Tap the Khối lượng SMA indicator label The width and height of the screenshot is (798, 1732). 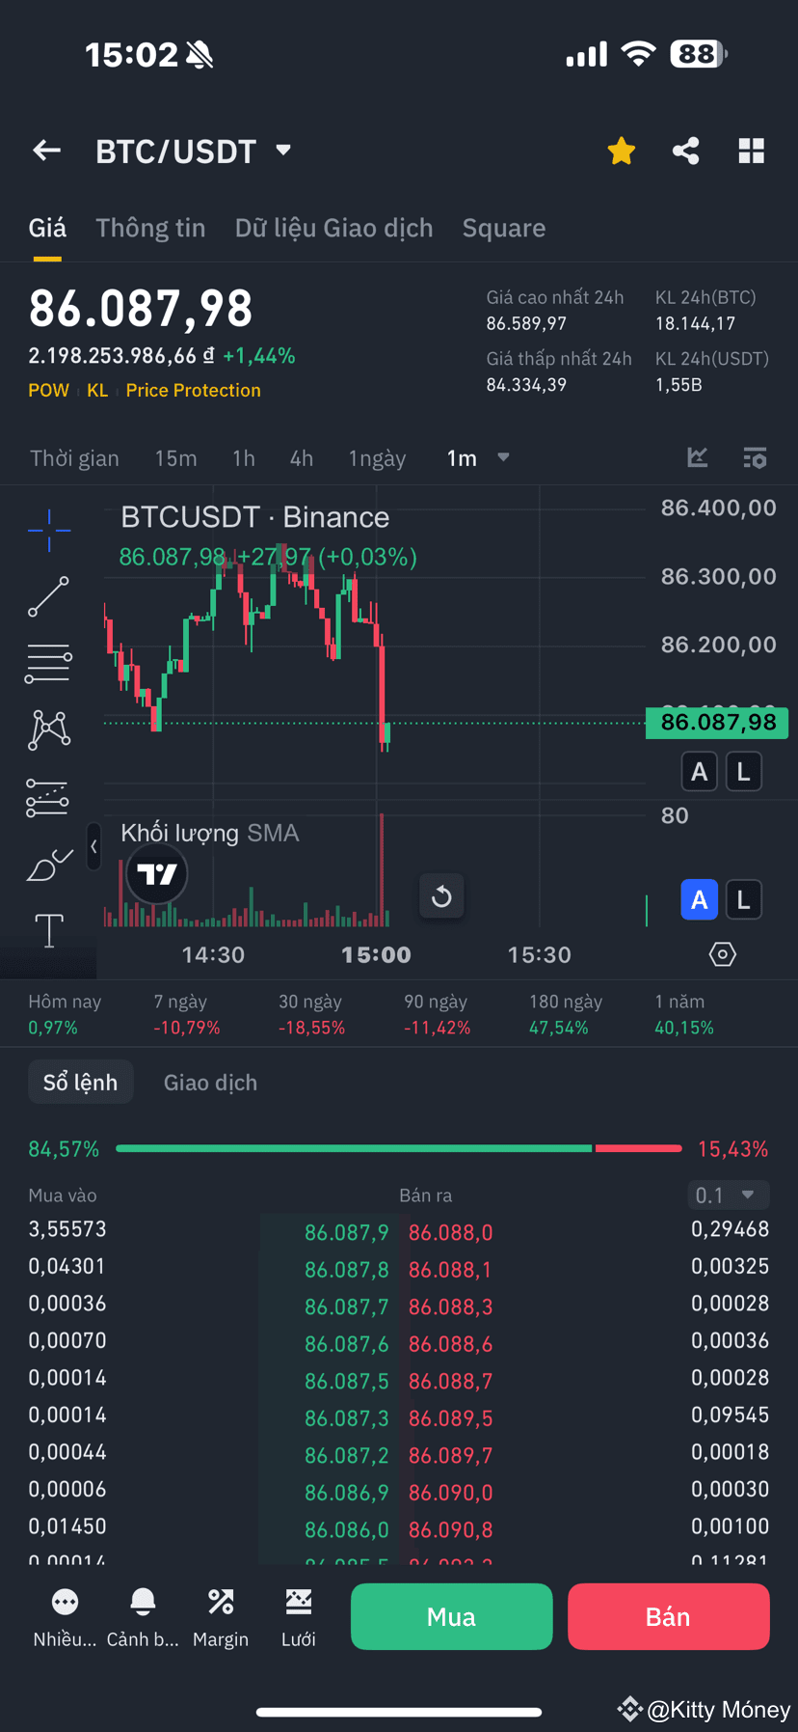point(210,833)
